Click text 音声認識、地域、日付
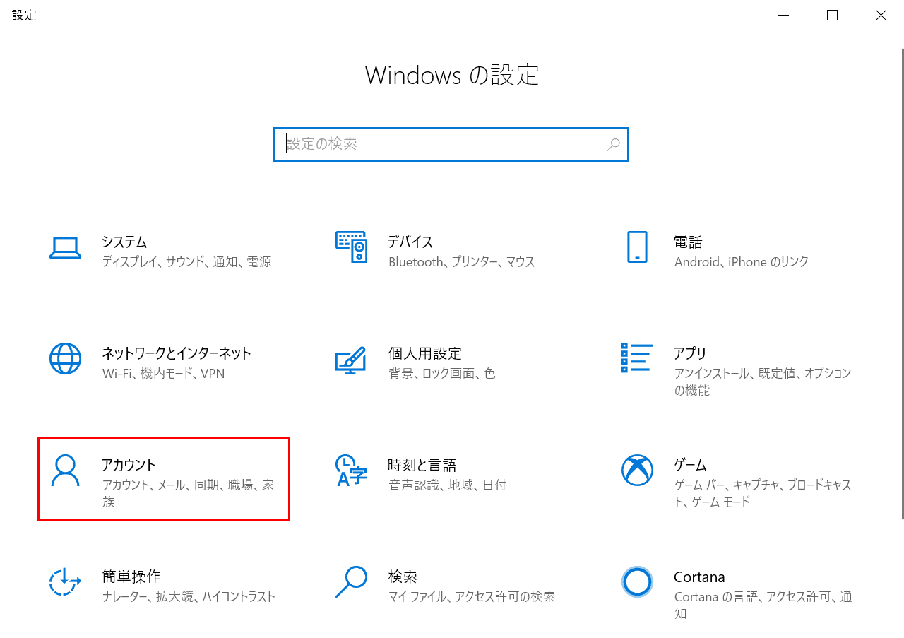Image resolution: width=904 pixels, height=638 pixels. pos(447,485)
